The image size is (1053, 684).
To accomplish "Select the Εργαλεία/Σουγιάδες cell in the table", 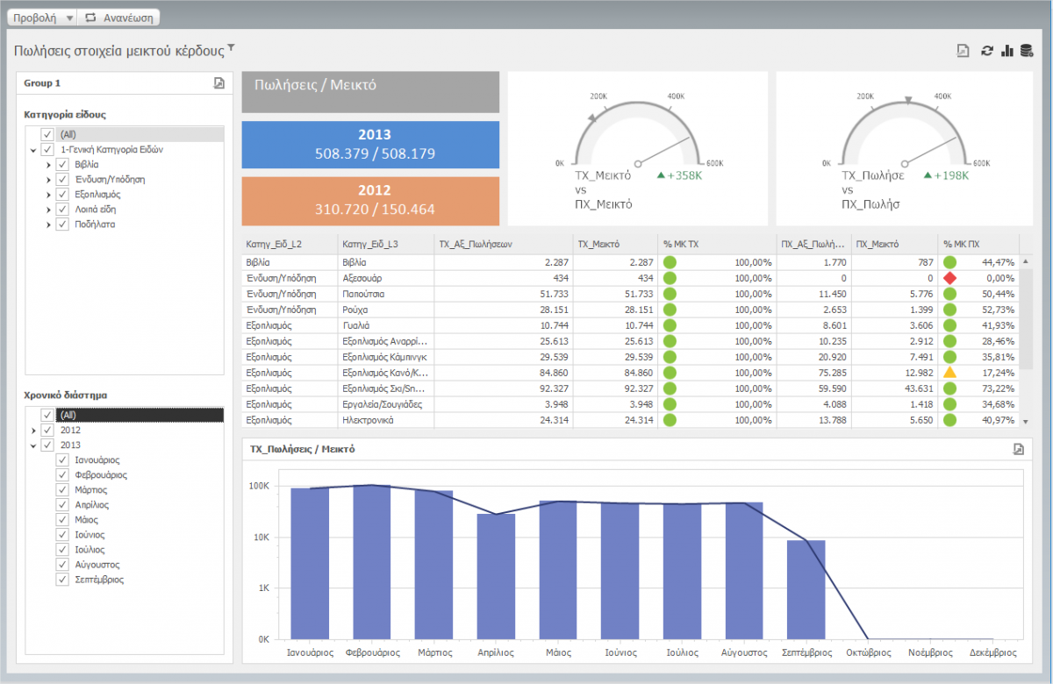I will coord(385,404).
